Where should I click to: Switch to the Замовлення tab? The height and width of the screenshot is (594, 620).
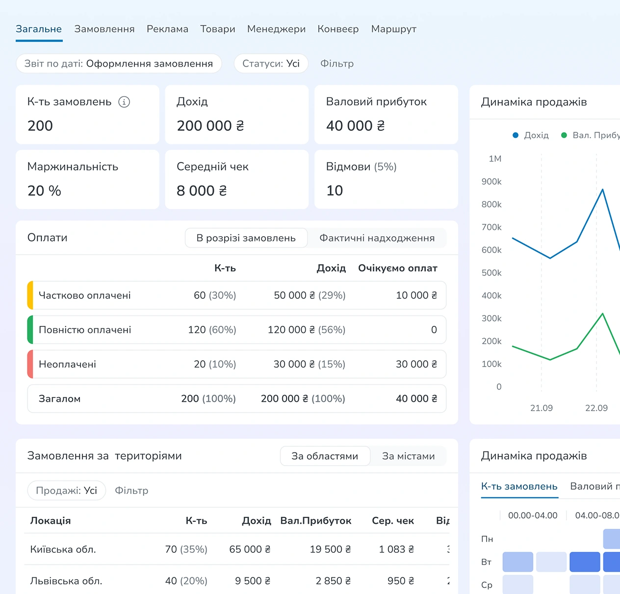click(x=104, y=29)
